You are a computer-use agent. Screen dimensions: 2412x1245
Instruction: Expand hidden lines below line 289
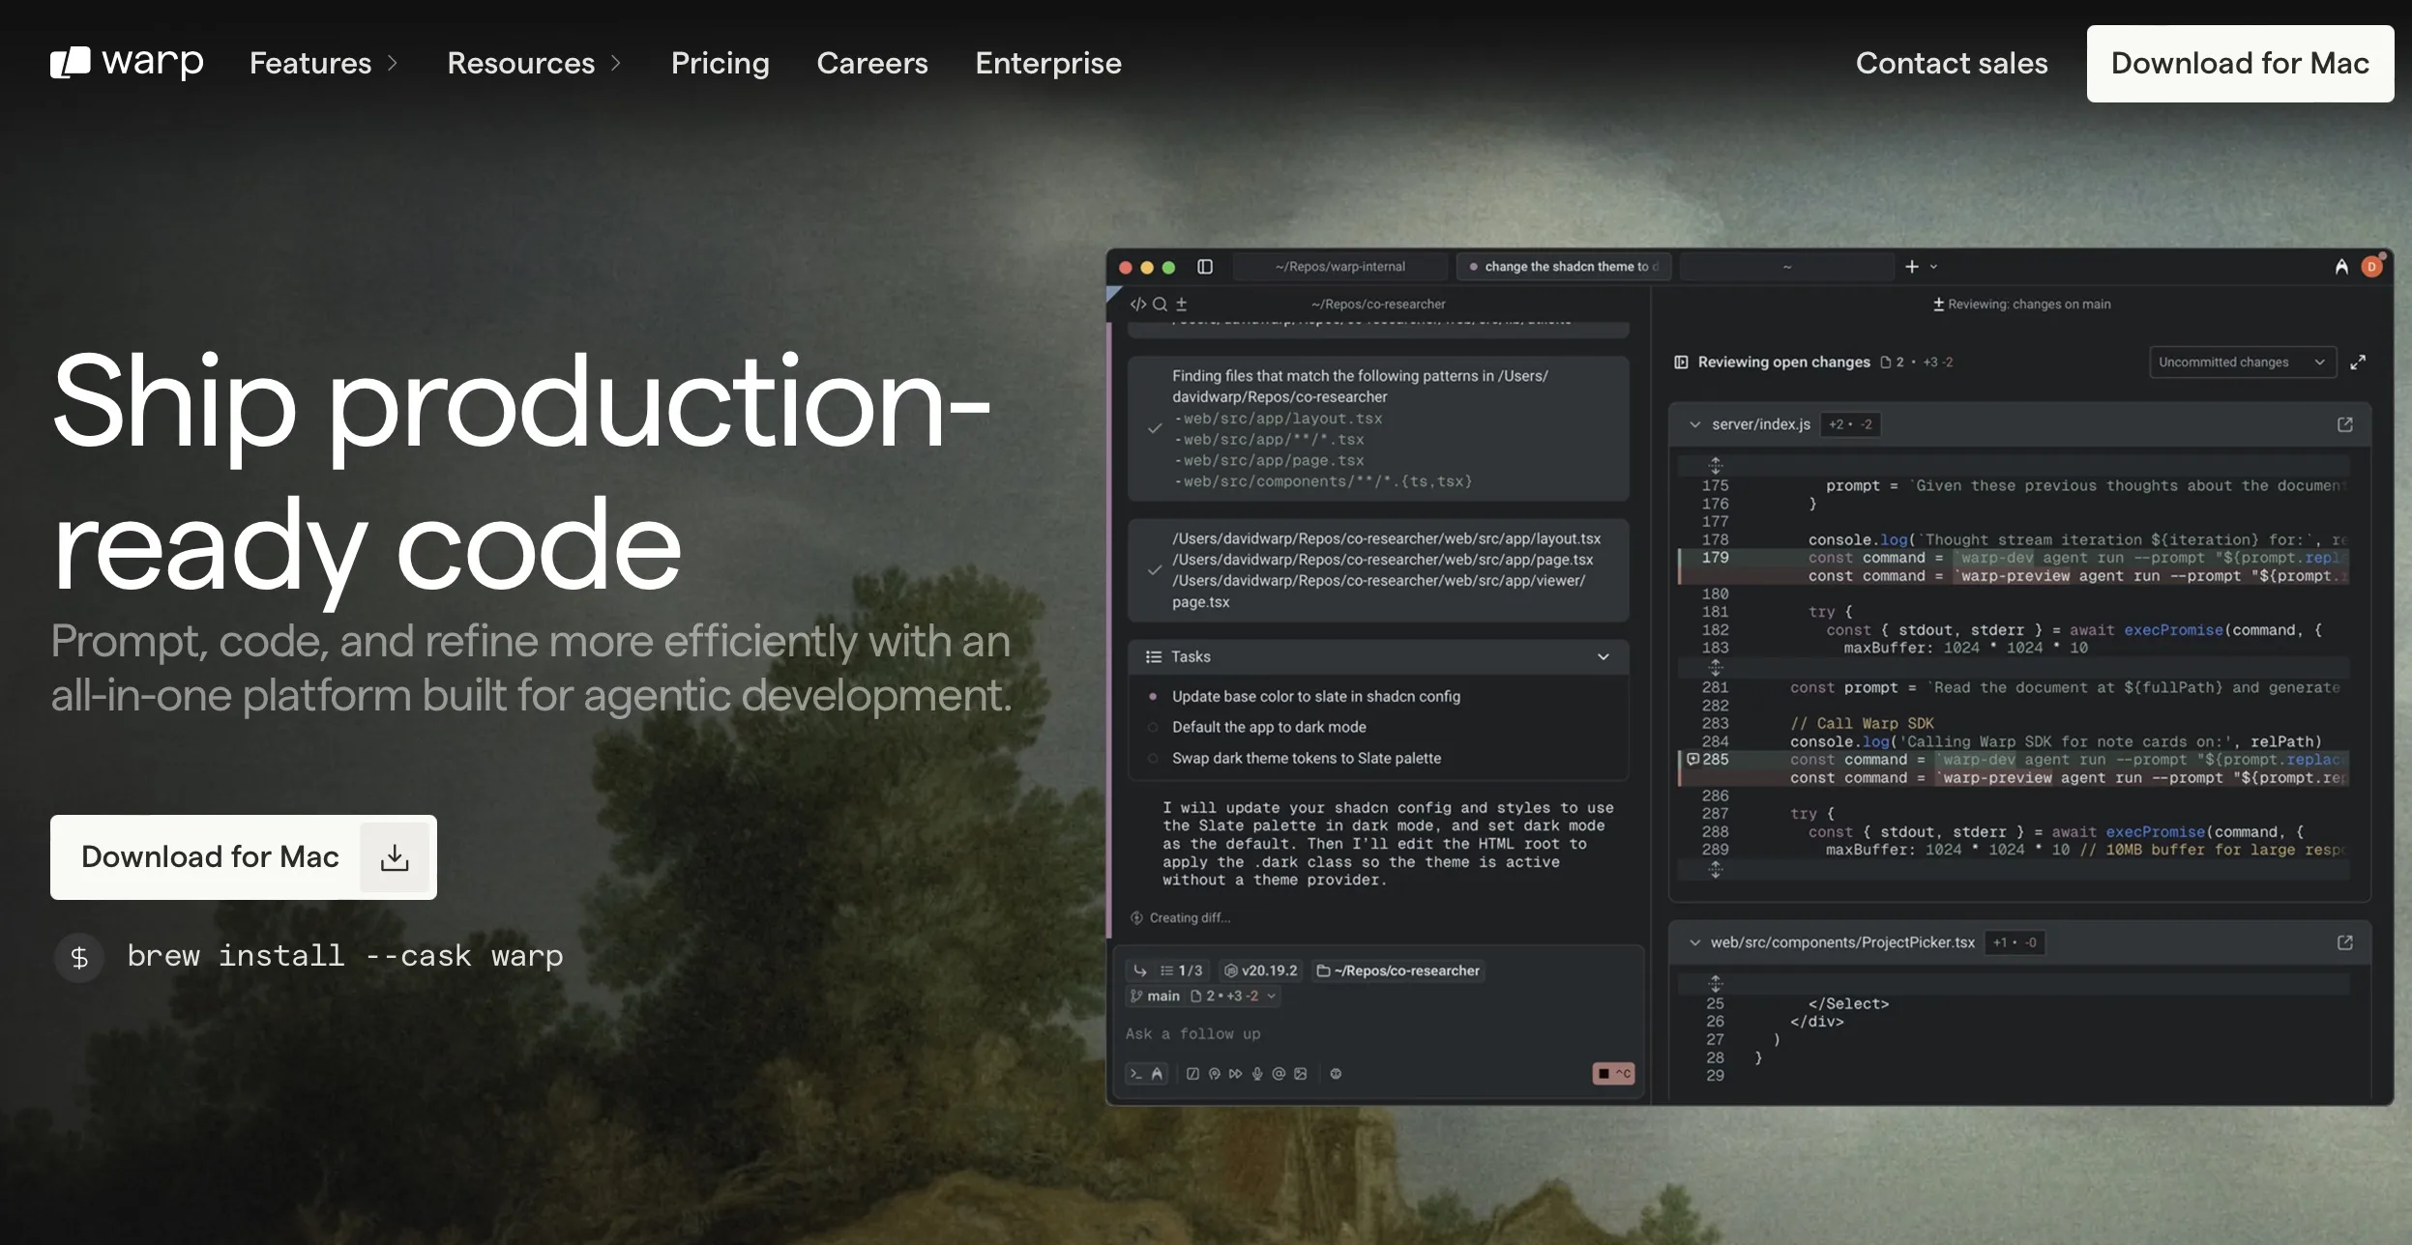pyautogui.click(x=1715, y=870)
